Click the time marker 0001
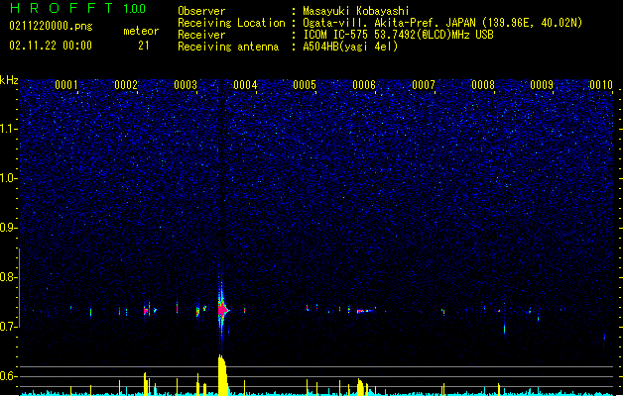The image size is (624, 396). pos(66,85)
